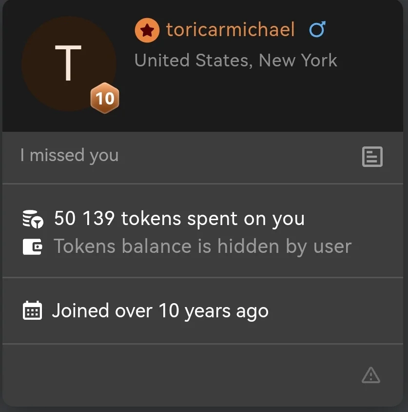Click the calendar joined-date icon
Viewport: 408px width, 412px height.
tap(33, 310)
